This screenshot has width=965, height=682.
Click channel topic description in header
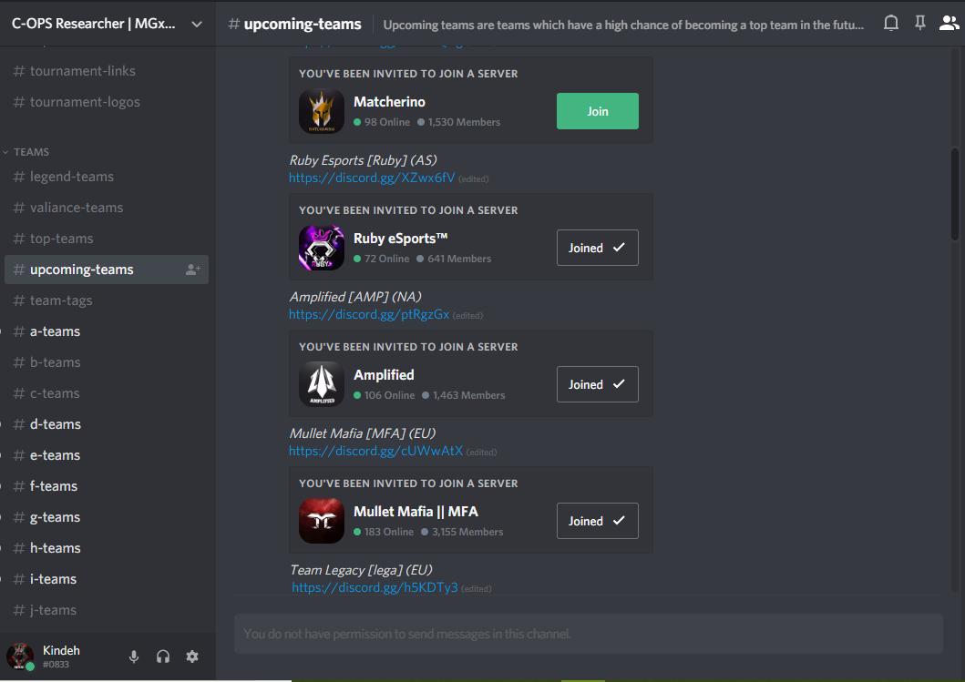tap(623, 25)
